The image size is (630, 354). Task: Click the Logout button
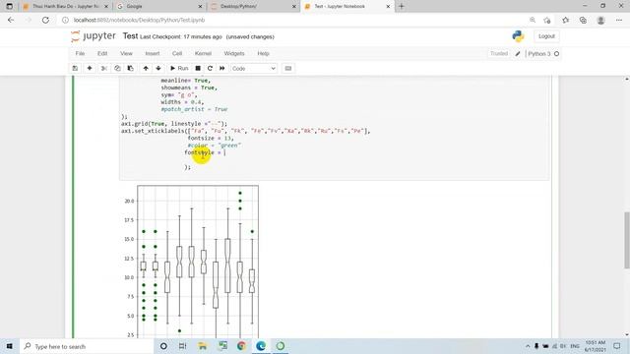(x=546, y=36)
